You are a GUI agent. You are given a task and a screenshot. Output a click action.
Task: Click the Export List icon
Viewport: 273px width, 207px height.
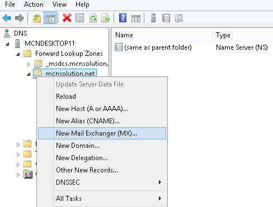(106, 18)
